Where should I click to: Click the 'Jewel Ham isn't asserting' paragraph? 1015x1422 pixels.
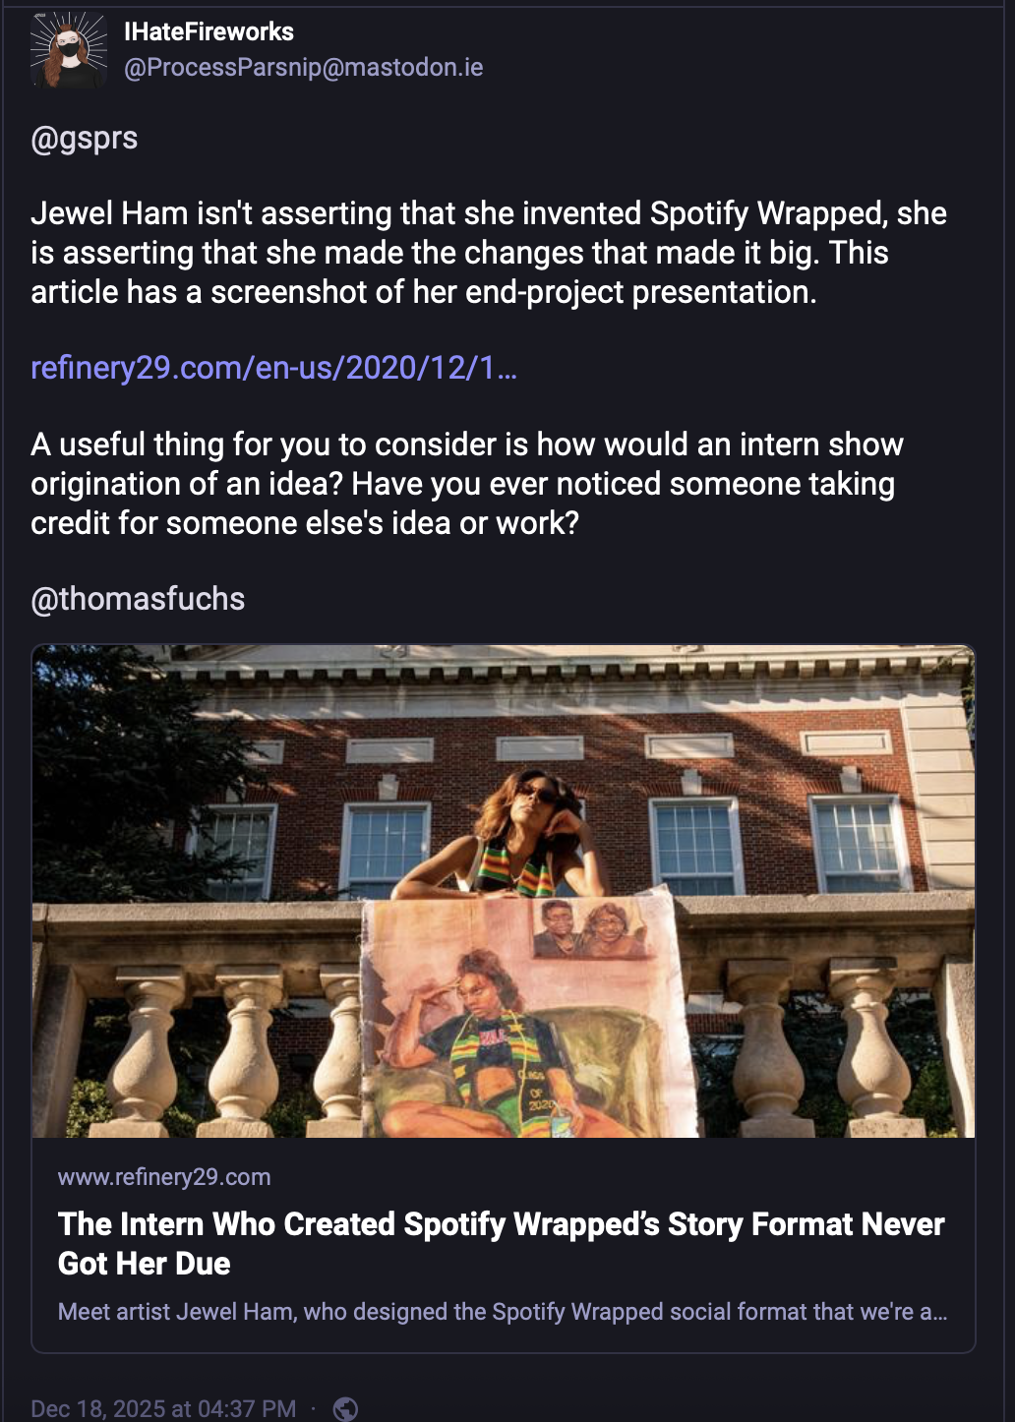pyautogui.click(x=489, y=253)
